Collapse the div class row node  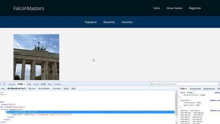coord(2,110)
